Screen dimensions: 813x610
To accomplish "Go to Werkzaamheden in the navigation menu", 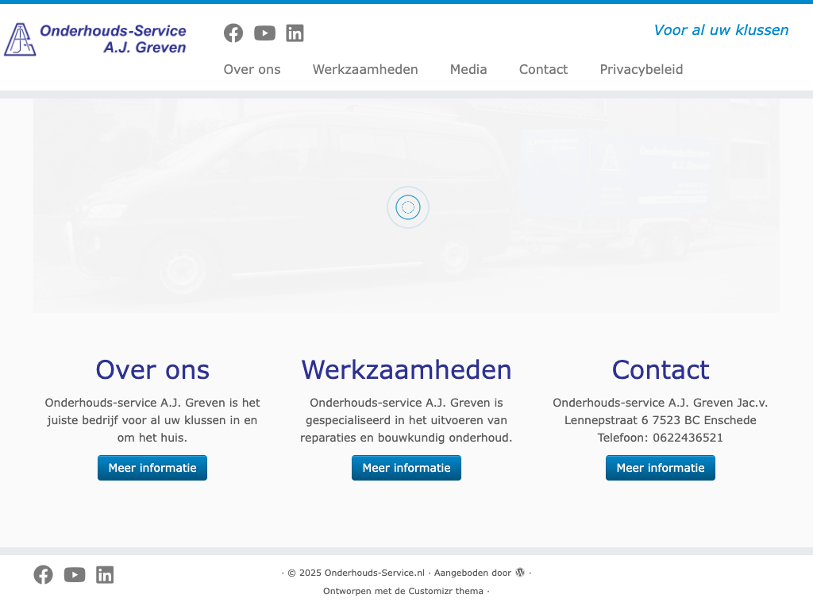I will [x=365, y=69].
